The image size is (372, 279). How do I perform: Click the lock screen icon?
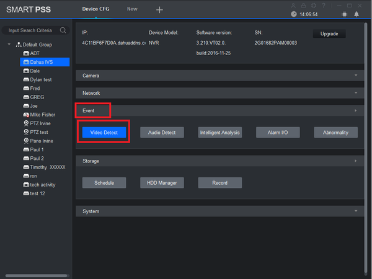click(x=303, y=6)
